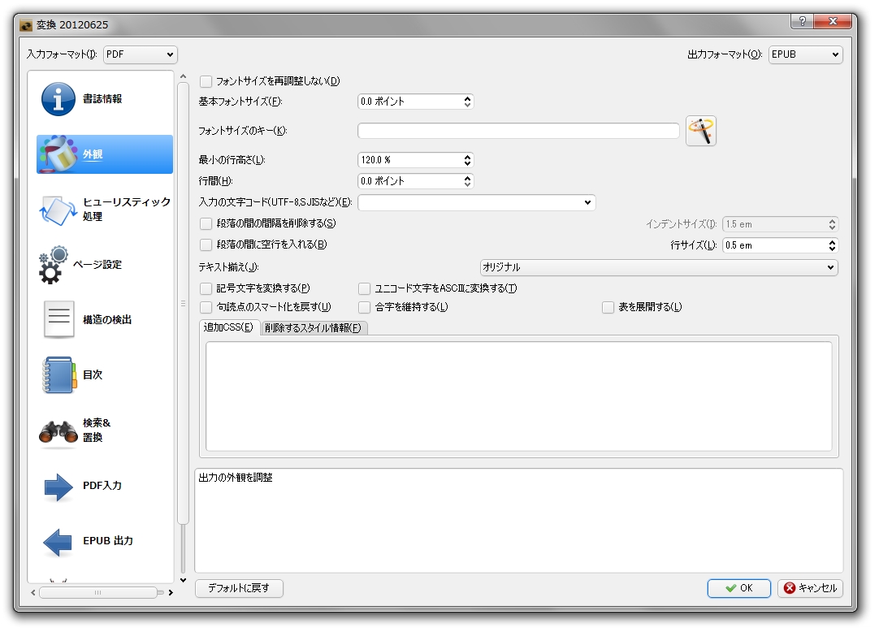Enable フォントサイズを再調整しない option

[x=206, y=81]
